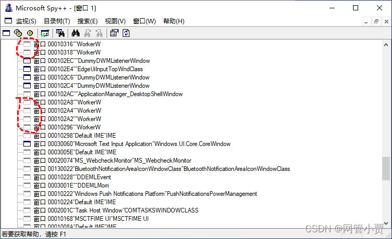The width and height of the screenshot is (392, 239).
Task: Close the inner 窗口 1 child window
Action: (x=386, y=21)
